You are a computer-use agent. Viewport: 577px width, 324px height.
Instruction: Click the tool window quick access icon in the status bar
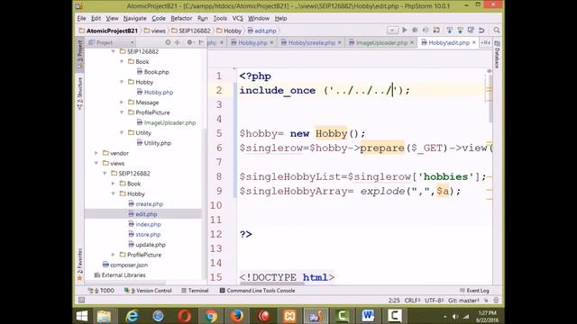coord(81,300)
